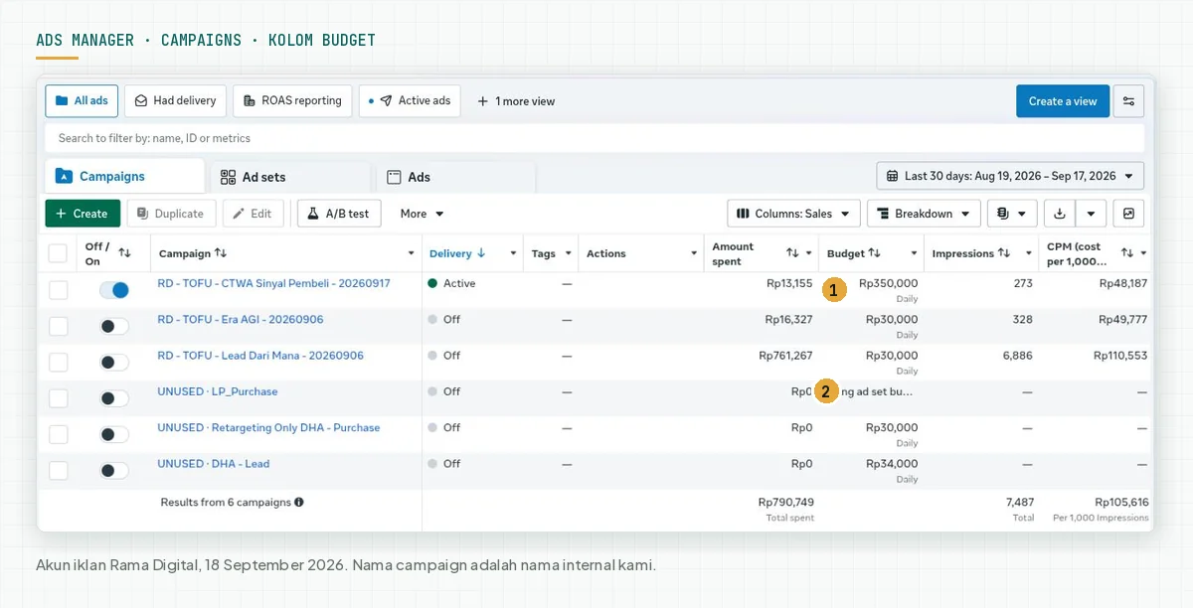This screenshot has width=1193, height=608.
Task: Sort using the CPM column arrows
Action: [1127, 253]
